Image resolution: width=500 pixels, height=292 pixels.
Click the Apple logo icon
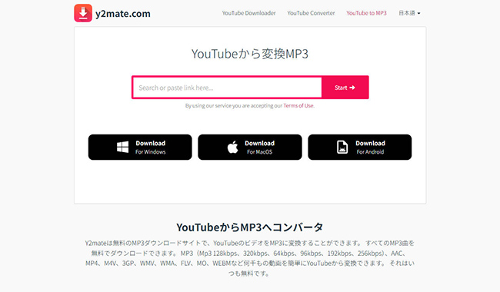point(233,147)
